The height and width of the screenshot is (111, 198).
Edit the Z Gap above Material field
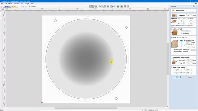click(x=189, y=73)
